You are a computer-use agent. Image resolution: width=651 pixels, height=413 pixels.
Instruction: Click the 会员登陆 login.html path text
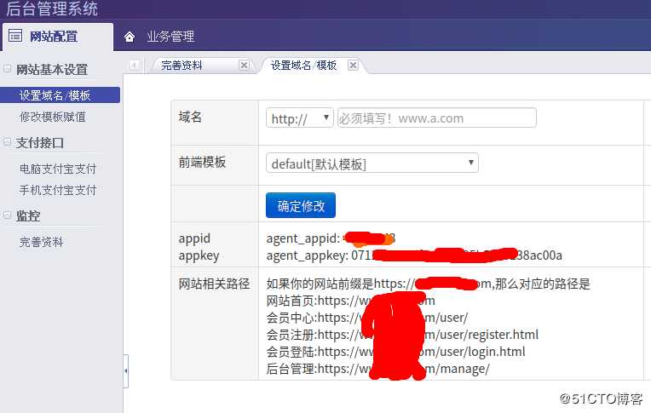(395, 352)
